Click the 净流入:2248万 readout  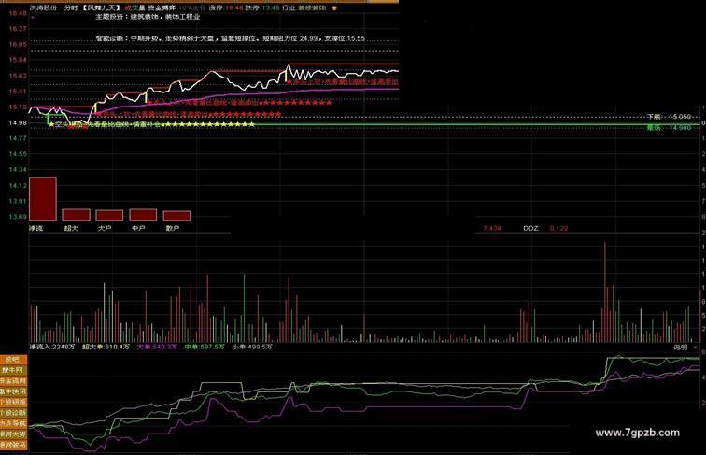coord(52,347)
